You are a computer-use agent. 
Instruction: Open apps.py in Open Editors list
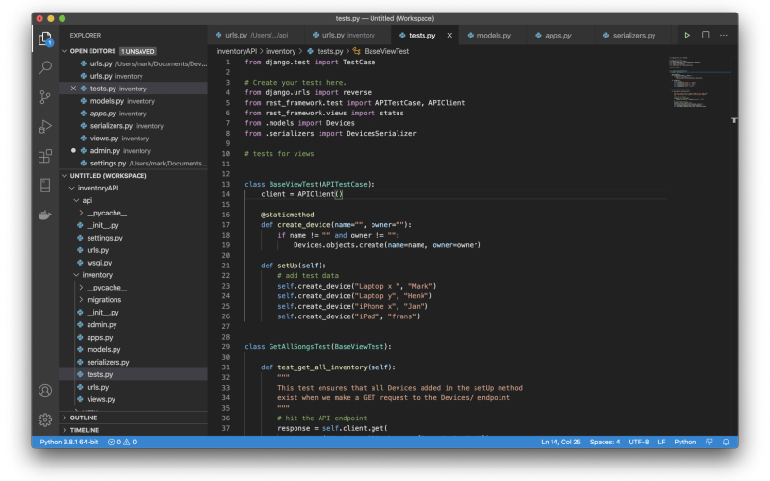coord(133,114)
